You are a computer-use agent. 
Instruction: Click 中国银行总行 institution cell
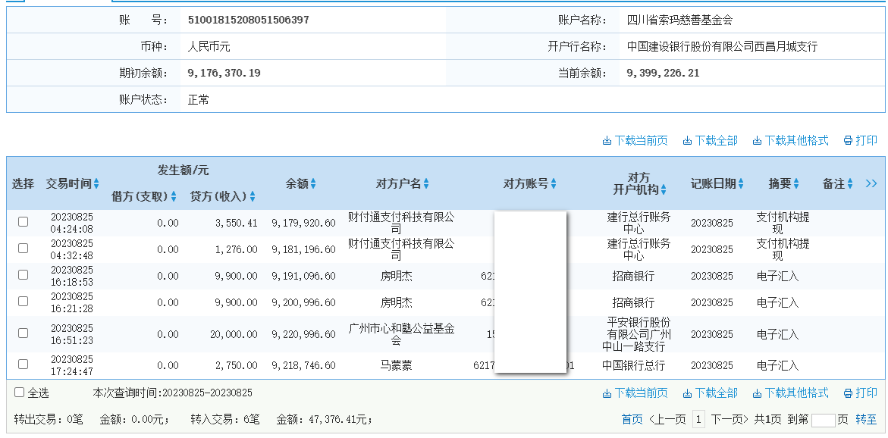[633, 365]
